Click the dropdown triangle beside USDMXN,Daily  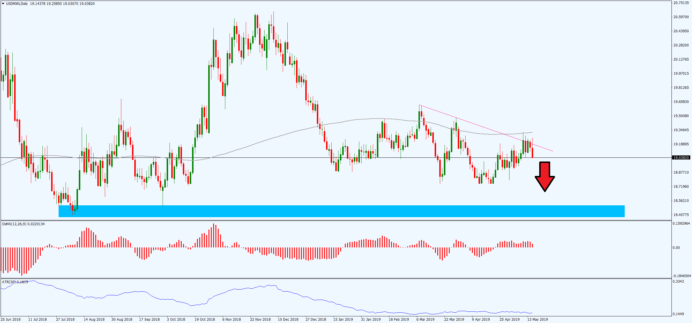[3, 4]
